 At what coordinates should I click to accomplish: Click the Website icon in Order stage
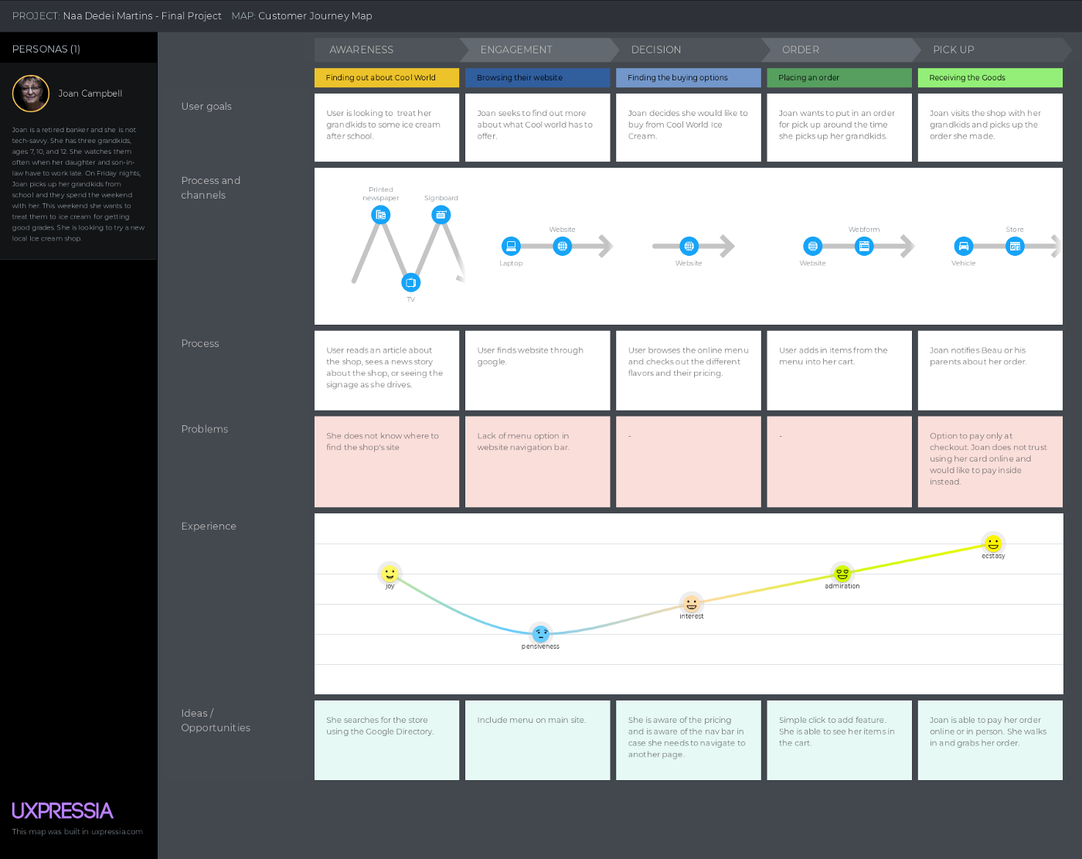(x=812, y=247)
